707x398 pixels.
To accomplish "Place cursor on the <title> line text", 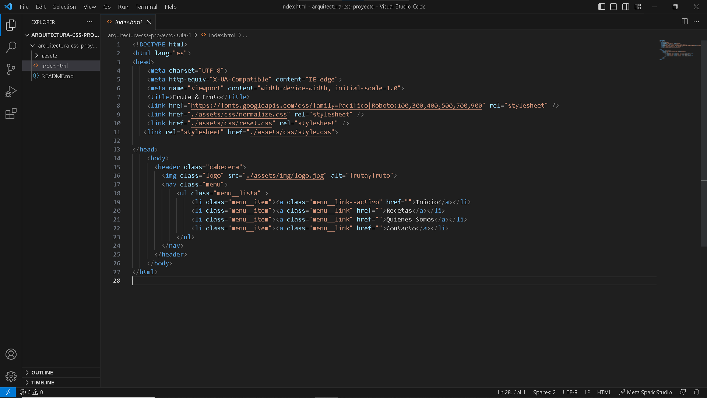I will (x=198, y=97).
